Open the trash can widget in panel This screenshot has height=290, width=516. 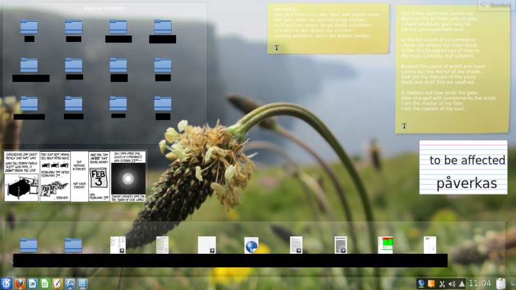pyautogui.click(x=501, y=284)
